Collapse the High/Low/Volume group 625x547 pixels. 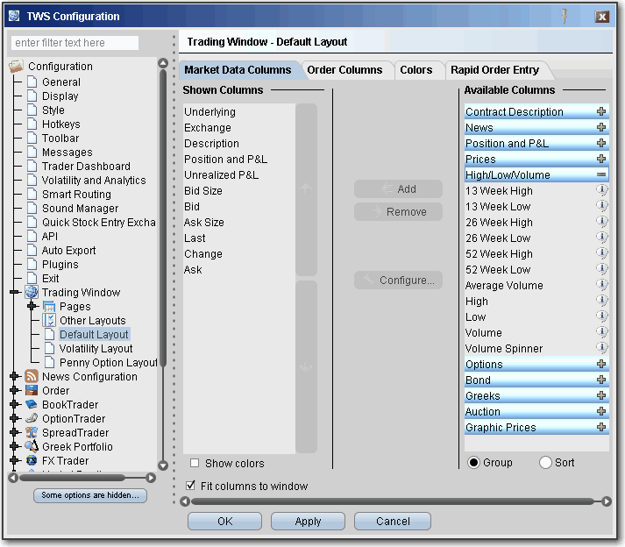click(x=601, y=174)
